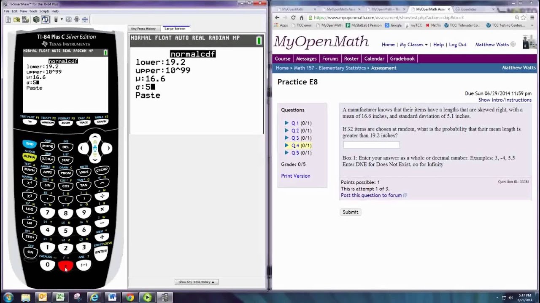Open the Chrome menu button

pos(531,18)
